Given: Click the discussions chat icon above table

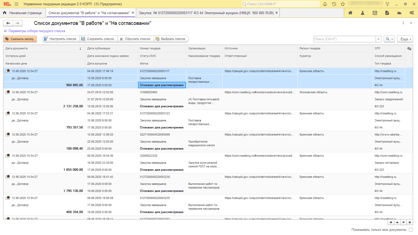Looking at the screenshot, I should click(x=409, y=49).
